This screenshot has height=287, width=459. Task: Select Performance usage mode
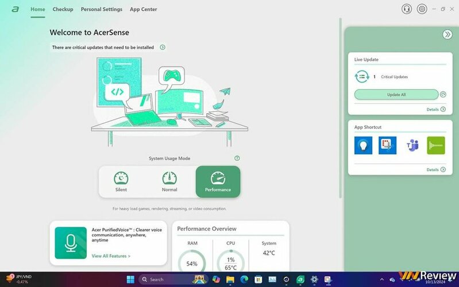pyautogui.click(x=218, y=182)
